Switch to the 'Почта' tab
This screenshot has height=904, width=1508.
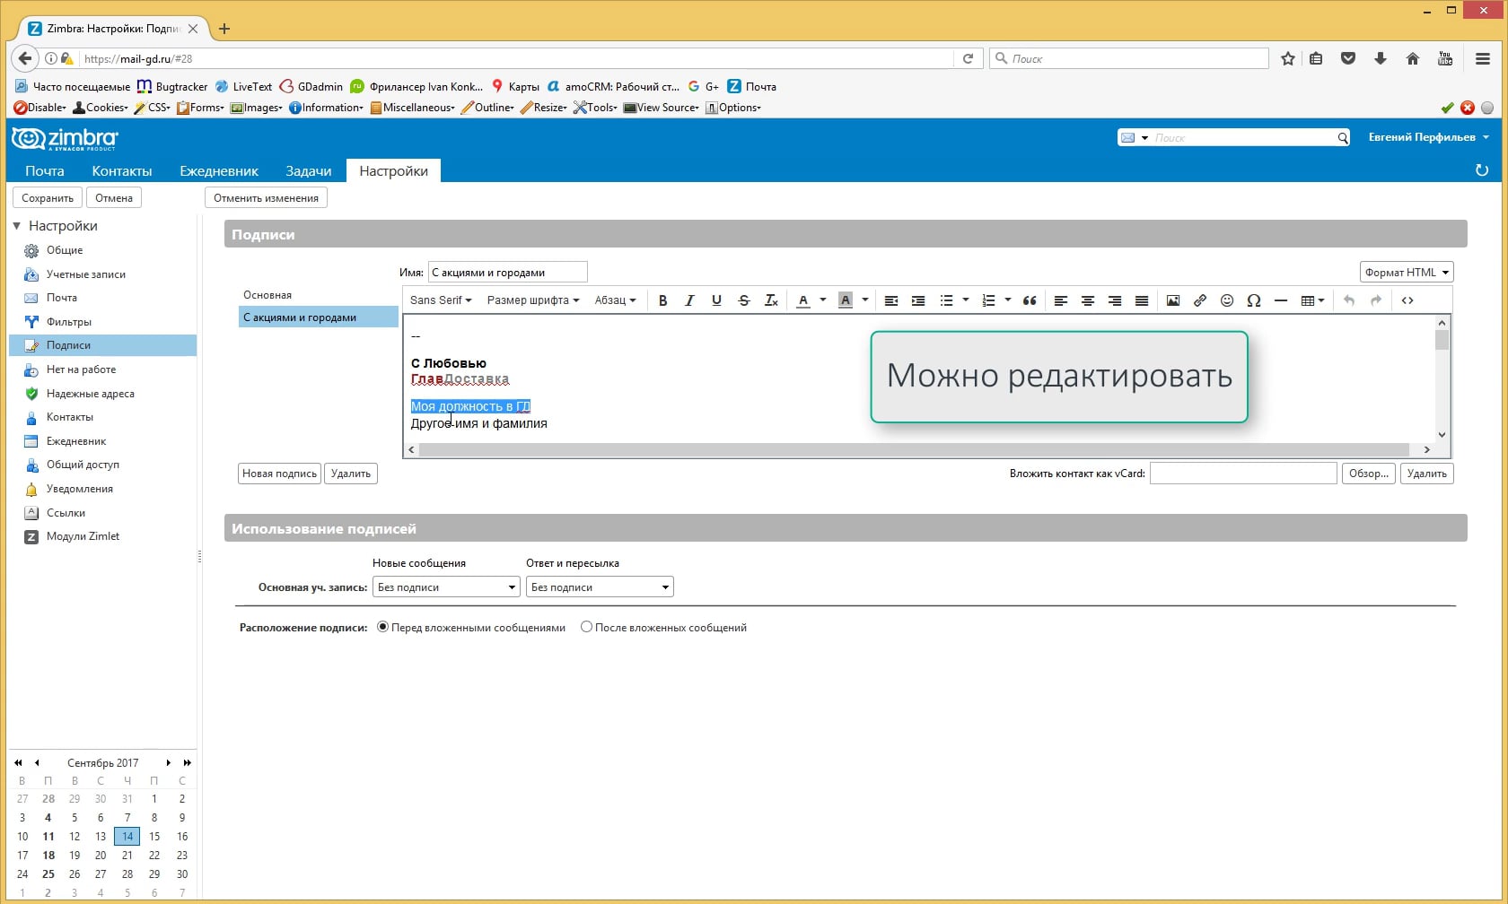[45, 170]
